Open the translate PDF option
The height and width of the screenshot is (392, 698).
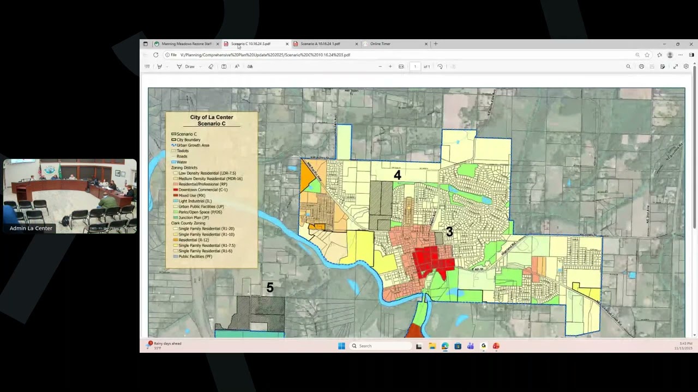click(250, 66)
